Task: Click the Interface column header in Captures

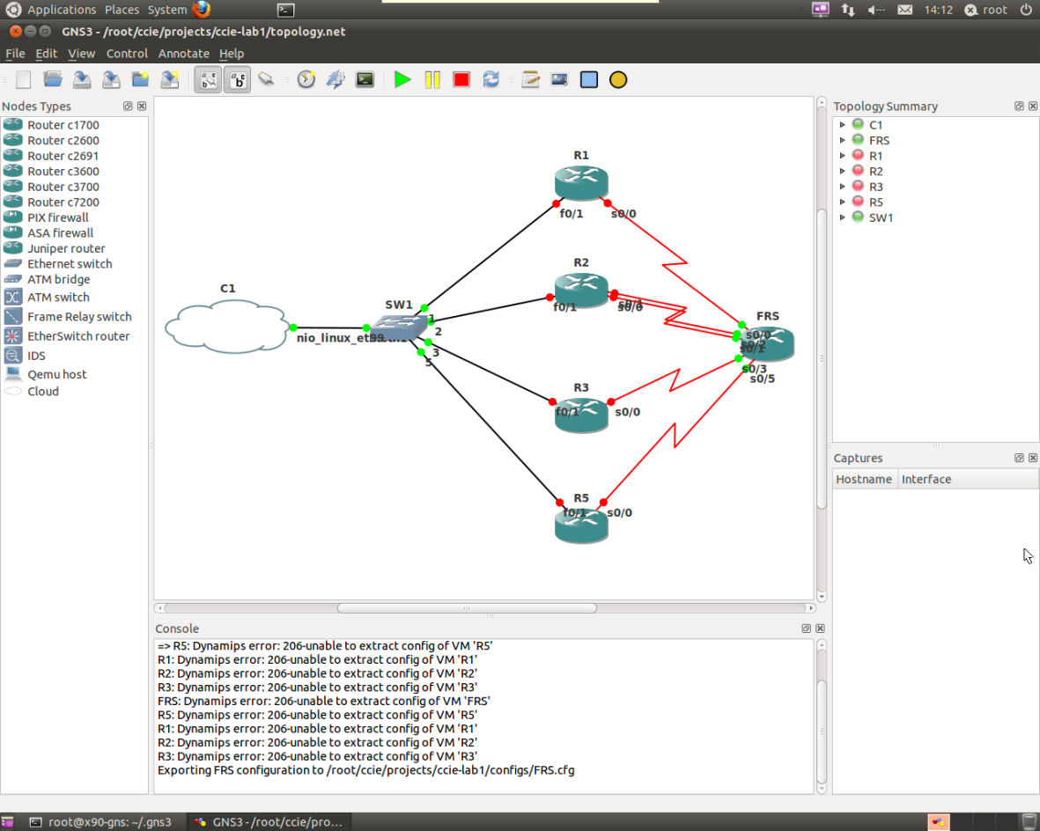Action: pyautogui.click(x=969, y=479)
